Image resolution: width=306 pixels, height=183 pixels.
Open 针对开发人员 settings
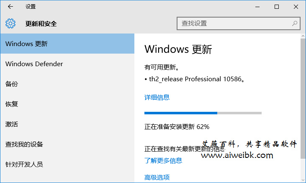pos(67,164)
